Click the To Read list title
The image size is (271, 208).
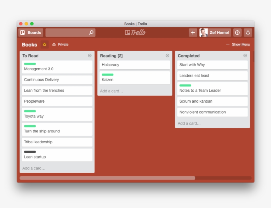30,56
